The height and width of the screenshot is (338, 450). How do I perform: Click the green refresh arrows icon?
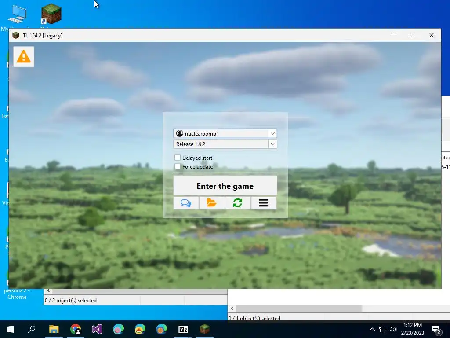pos(238,203)
